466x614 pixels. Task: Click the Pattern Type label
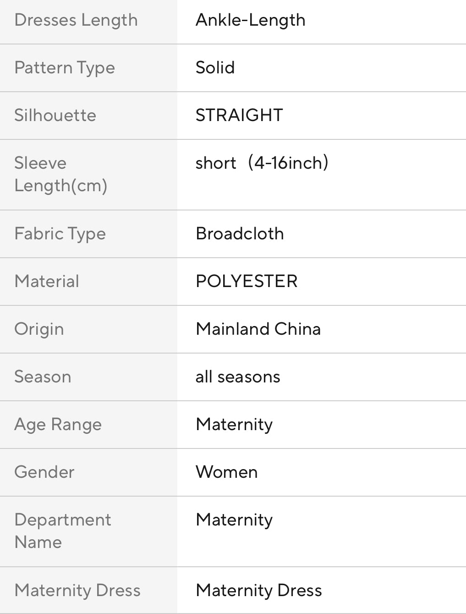coord(65,68)
